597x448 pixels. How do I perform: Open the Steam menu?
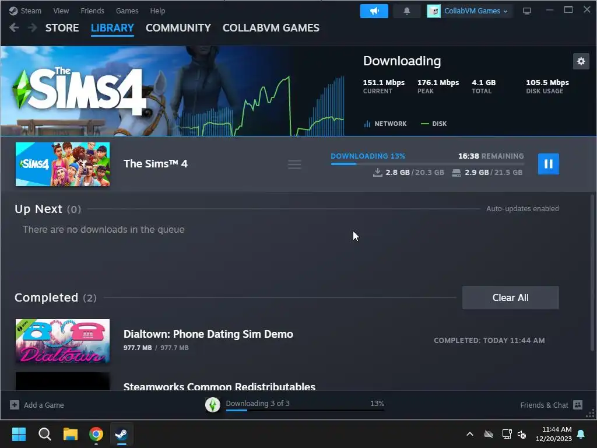(x=31, y=10)
